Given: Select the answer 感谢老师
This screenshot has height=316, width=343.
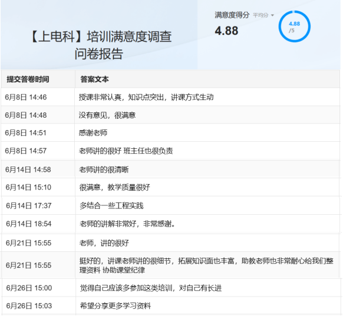Looking at the screenshot, I should 93,133.
